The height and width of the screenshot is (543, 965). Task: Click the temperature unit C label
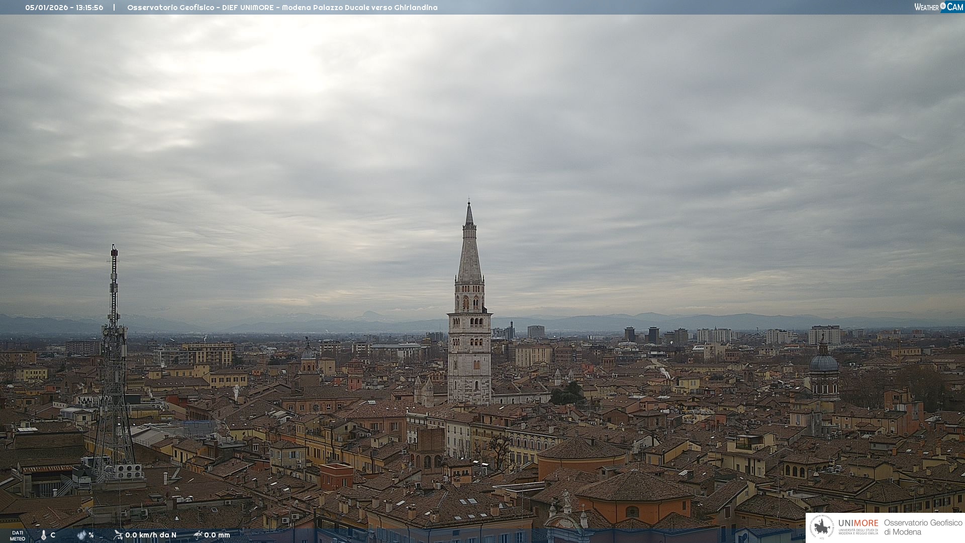tap(53, 535)
